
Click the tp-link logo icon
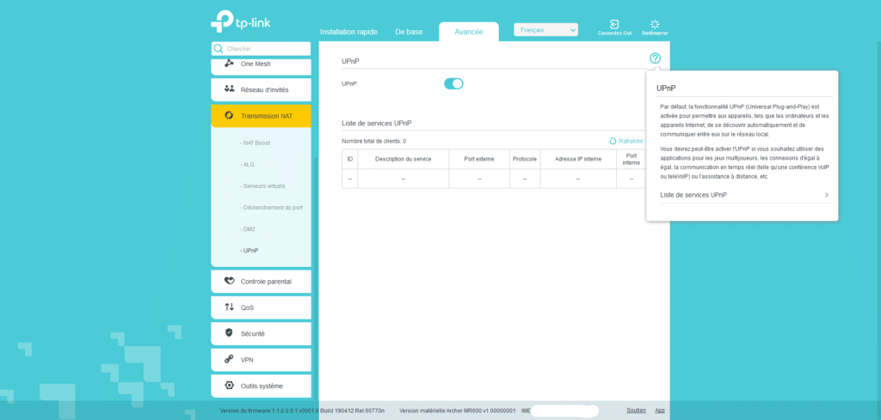(x=224, y=21)
